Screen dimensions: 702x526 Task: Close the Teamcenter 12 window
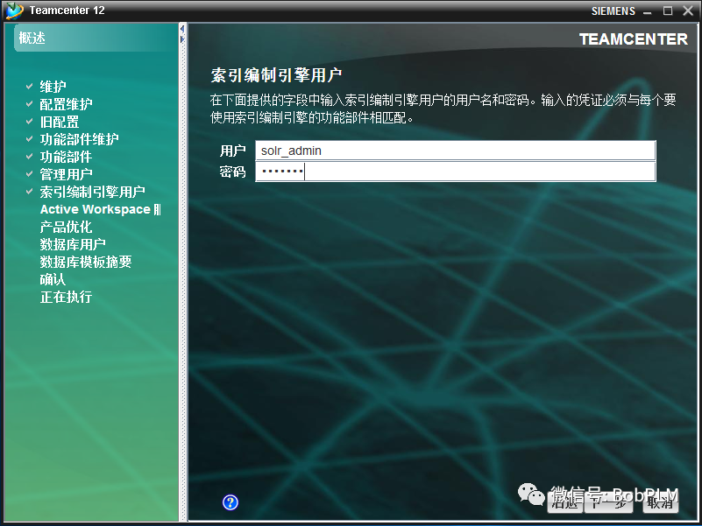pos(688,11)
